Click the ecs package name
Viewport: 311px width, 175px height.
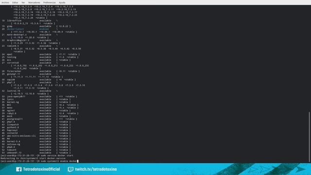point(9,60)
